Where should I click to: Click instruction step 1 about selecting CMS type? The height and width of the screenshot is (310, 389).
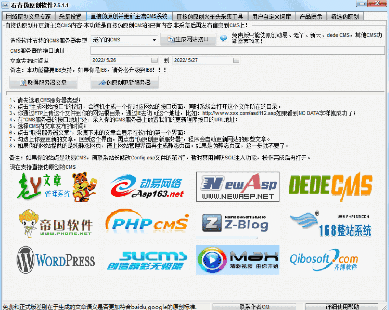tap(45, 100)
